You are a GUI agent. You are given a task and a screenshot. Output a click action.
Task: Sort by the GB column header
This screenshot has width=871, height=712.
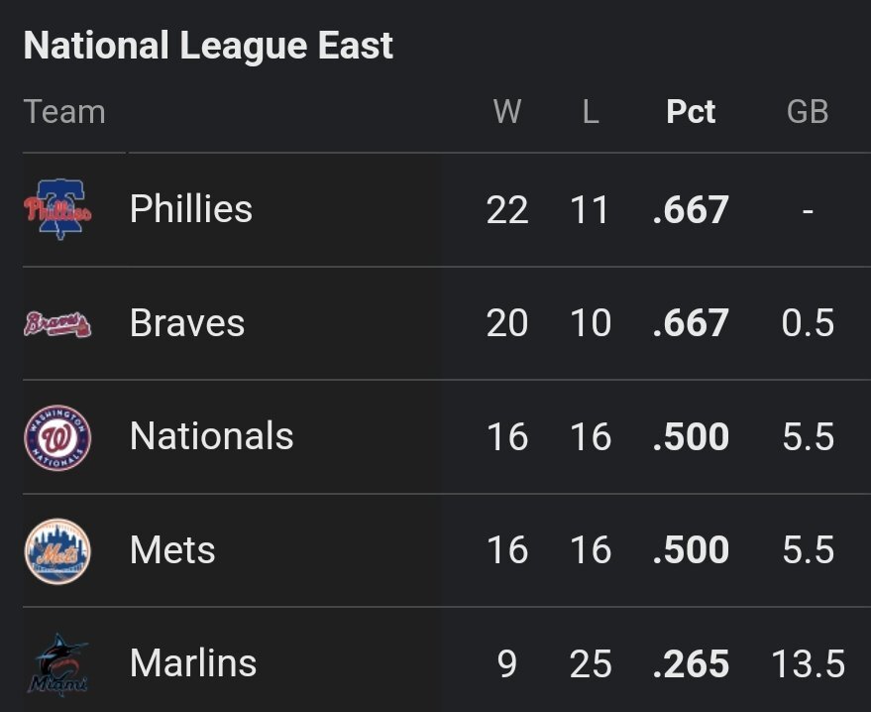pos(808,112)
